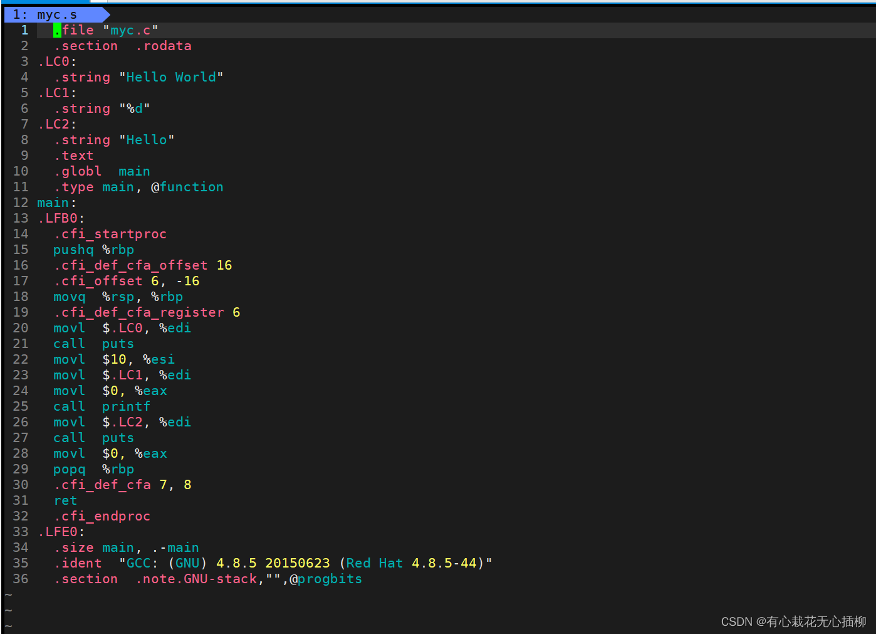Click the .LC0: label

[57, 61]
